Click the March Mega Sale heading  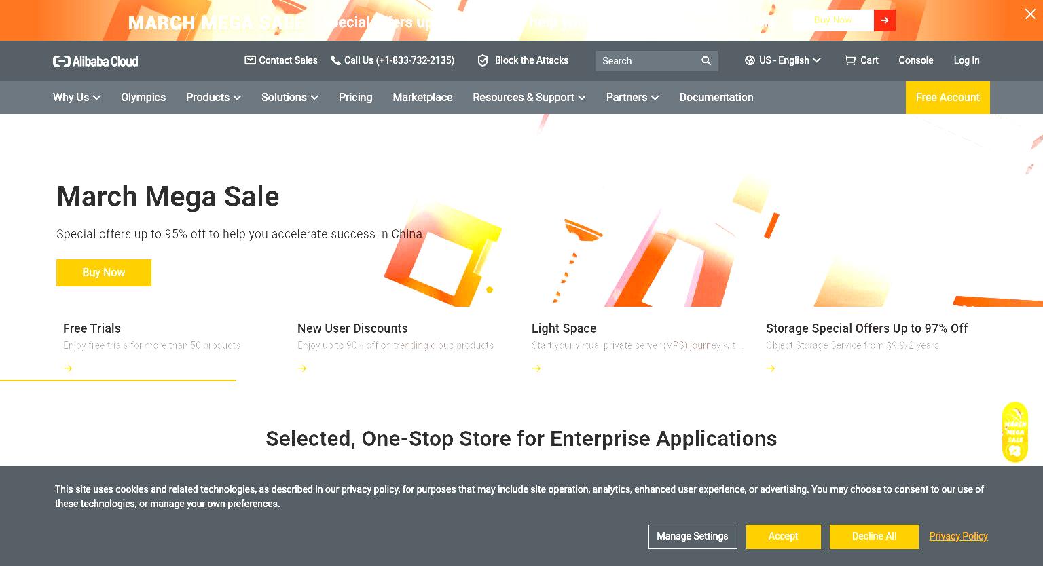pos(168,197)
